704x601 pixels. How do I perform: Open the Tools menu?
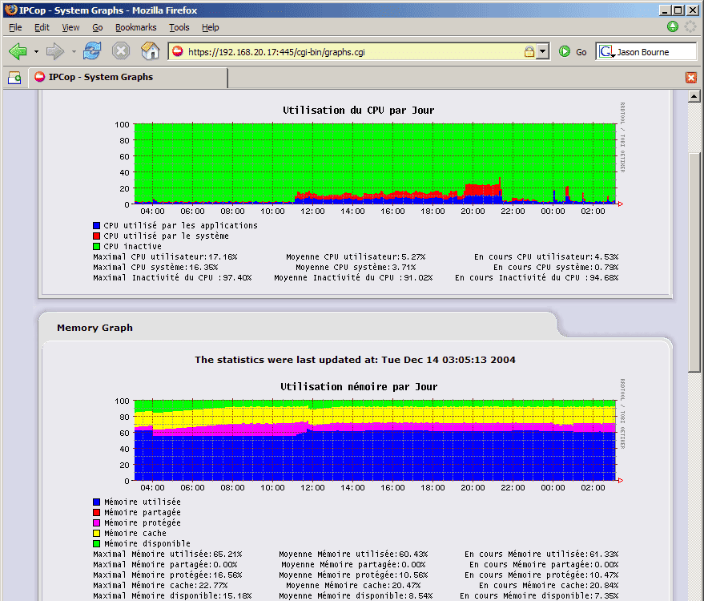point(179,27)
